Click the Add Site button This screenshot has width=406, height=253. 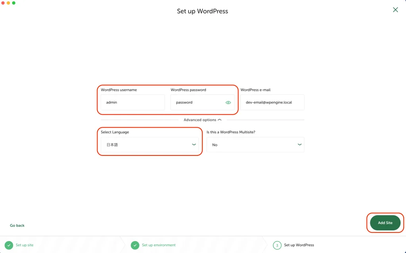pyautogui.click(x=385, y=223)
